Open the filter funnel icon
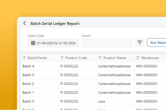 [x=140, y=43]
